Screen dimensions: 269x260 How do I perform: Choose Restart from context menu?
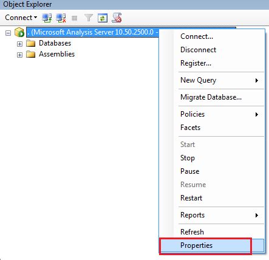pos(212,198)
